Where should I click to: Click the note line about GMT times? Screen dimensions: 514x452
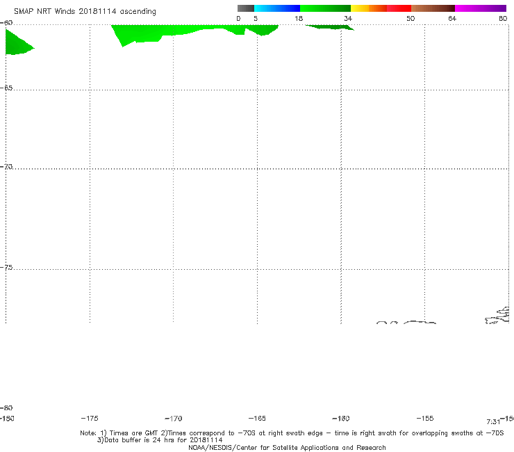coord(292,433)
